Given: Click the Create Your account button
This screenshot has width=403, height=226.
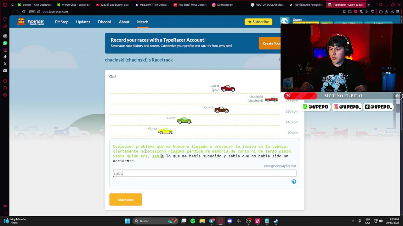Looking at the screenshot, I should point(270,43).
